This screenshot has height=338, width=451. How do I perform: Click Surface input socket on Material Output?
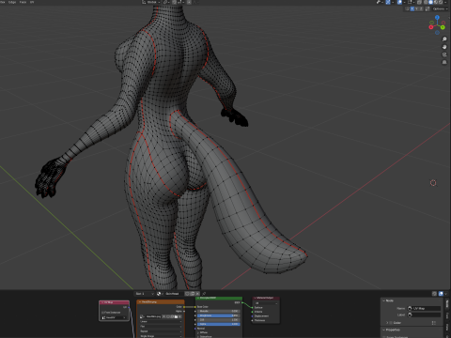252,308
